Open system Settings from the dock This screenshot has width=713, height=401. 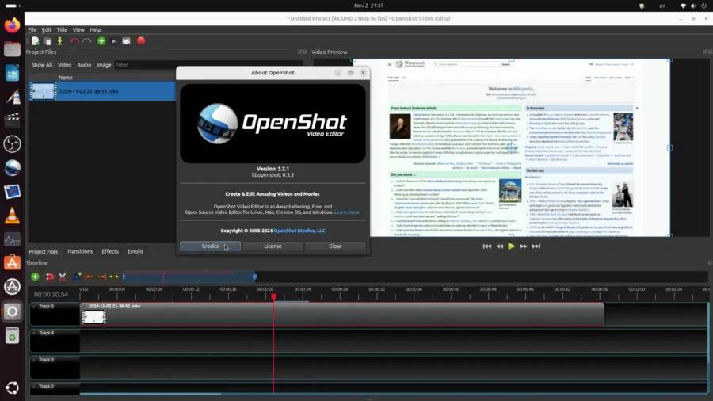[x=12, y=311]
